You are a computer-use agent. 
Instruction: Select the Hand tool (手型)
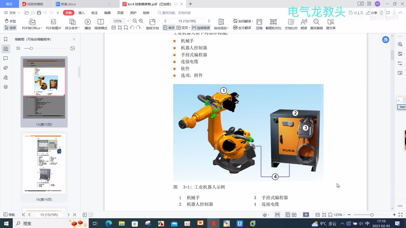pos(10,21)
